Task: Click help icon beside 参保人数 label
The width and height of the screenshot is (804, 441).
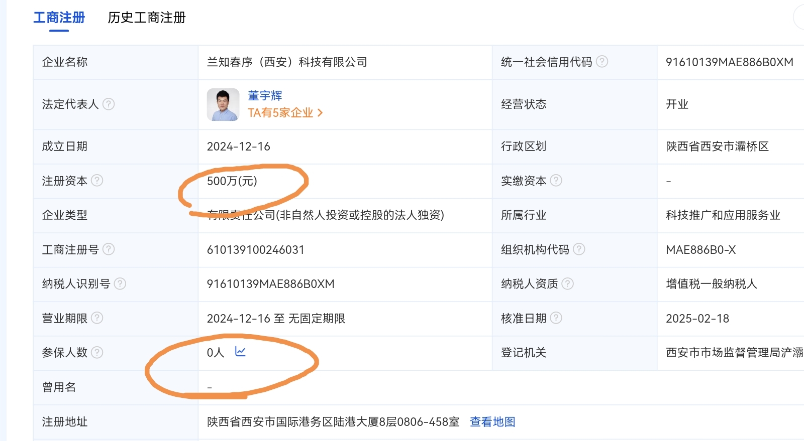Action: [97, 353]
